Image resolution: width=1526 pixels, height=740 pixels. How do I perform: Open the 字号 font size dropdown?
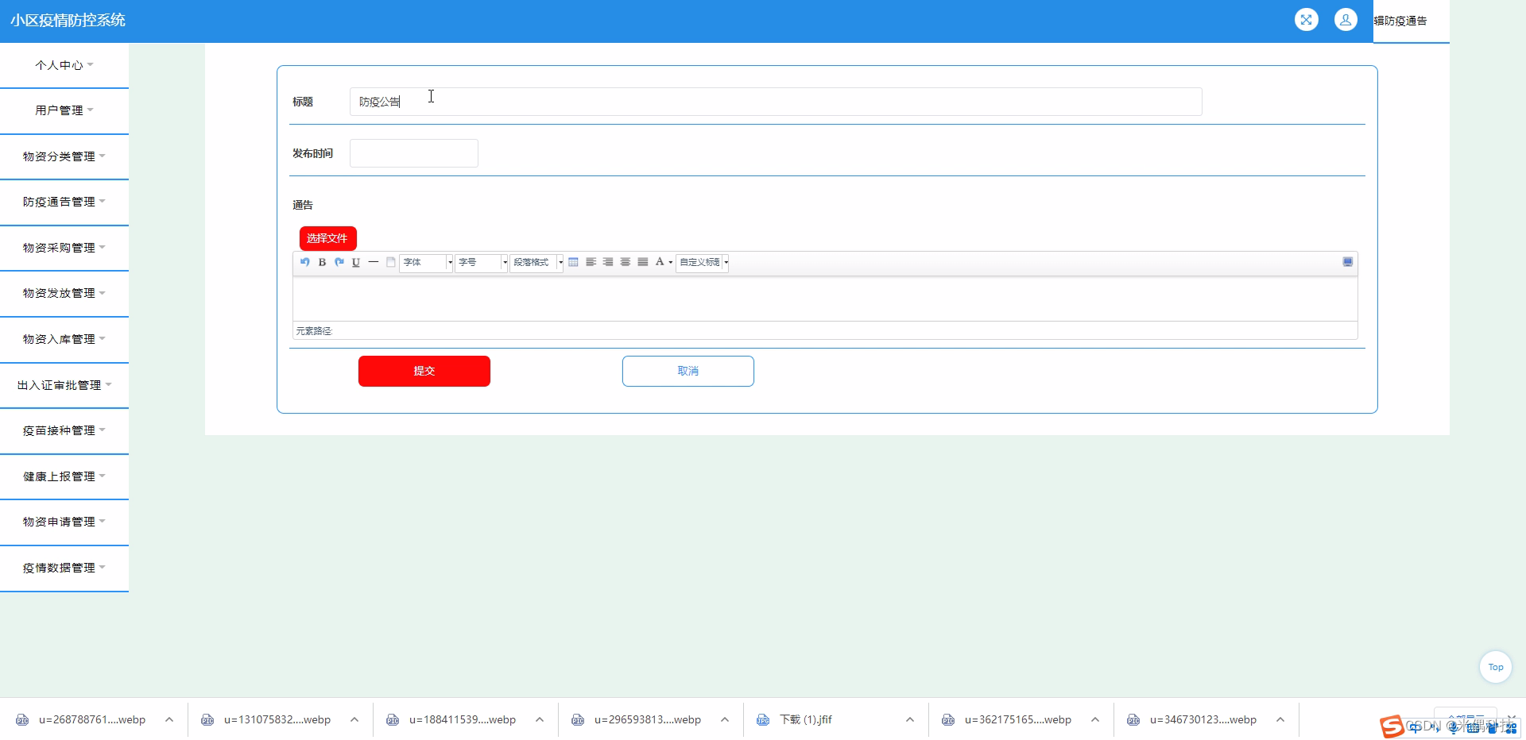tap(482, 262)
